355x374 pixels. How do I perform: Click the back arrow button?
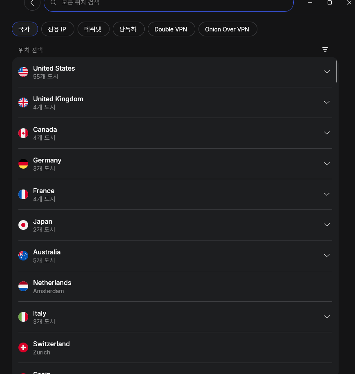[x=32, y=3]
